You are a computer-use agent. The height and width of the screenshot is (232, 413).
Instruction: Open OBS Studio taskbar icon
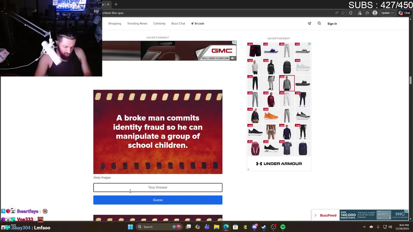pyautogui.click(x=273, y=227)
